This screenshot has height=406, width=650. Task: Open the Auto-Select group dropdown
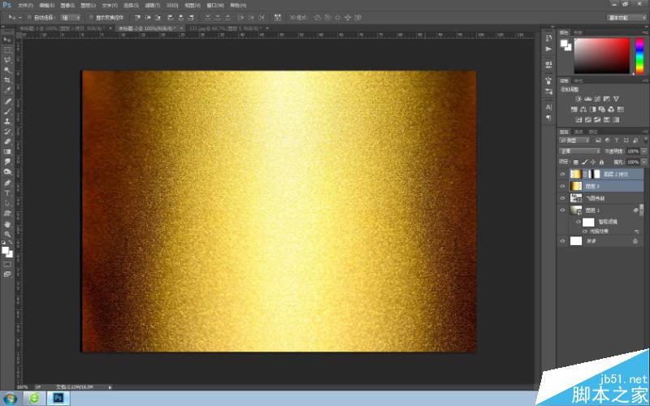pos(71,17)
